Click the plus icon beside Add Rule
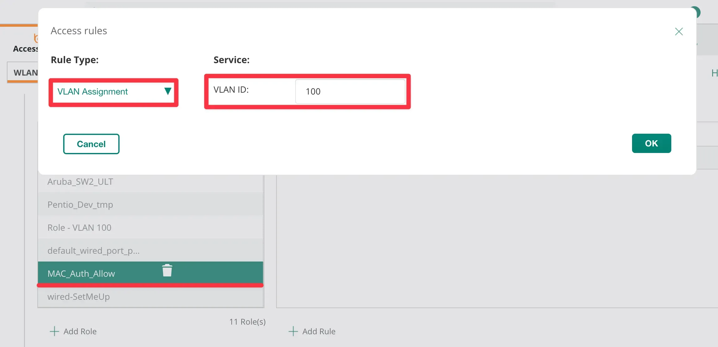Image resolution: width=718 pixels, height=347 pixels. (293, 331)
